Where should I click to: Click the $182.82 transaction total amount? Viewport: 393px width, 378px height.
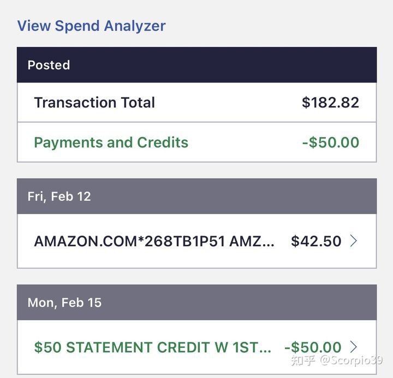point(330,103)
